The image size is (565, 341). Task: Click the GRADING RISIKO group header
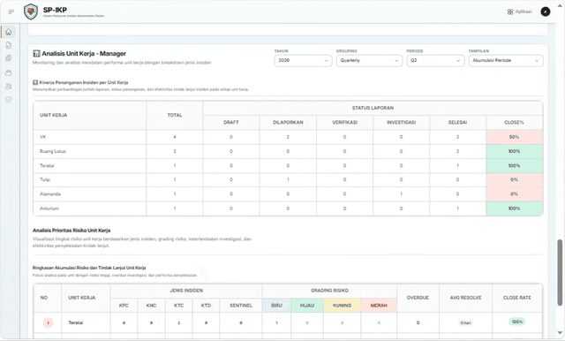[x=329, y=291]
